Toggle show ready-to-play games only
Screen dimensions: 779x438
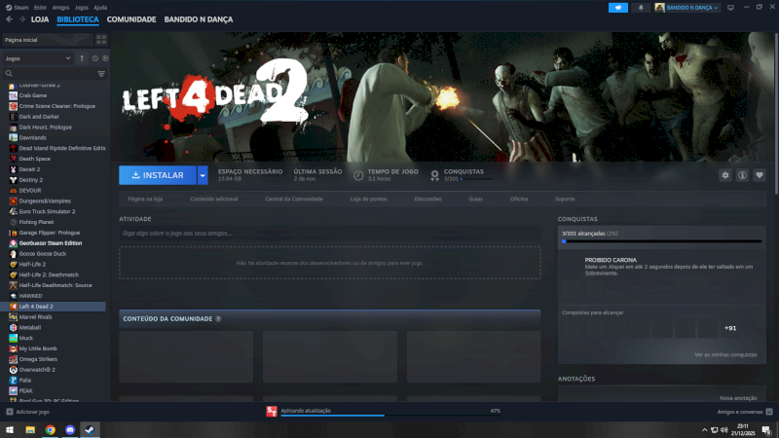pyautogui.click(x=106, y=57)
